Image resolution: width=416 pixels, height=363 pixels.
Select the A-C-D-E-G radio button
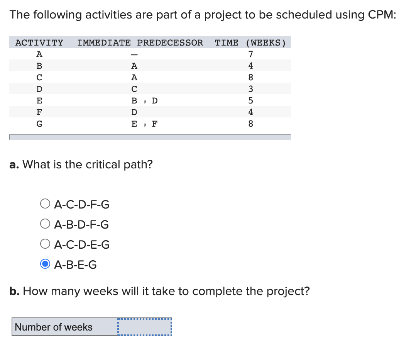coord(45,243)
